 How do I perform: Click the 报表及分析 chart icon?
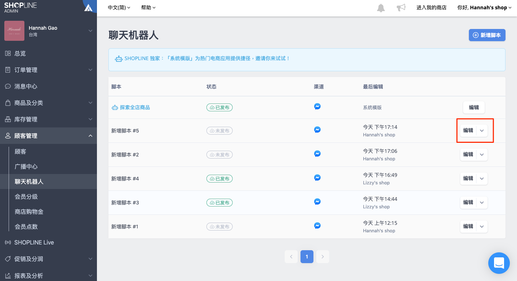pos(8,276)
